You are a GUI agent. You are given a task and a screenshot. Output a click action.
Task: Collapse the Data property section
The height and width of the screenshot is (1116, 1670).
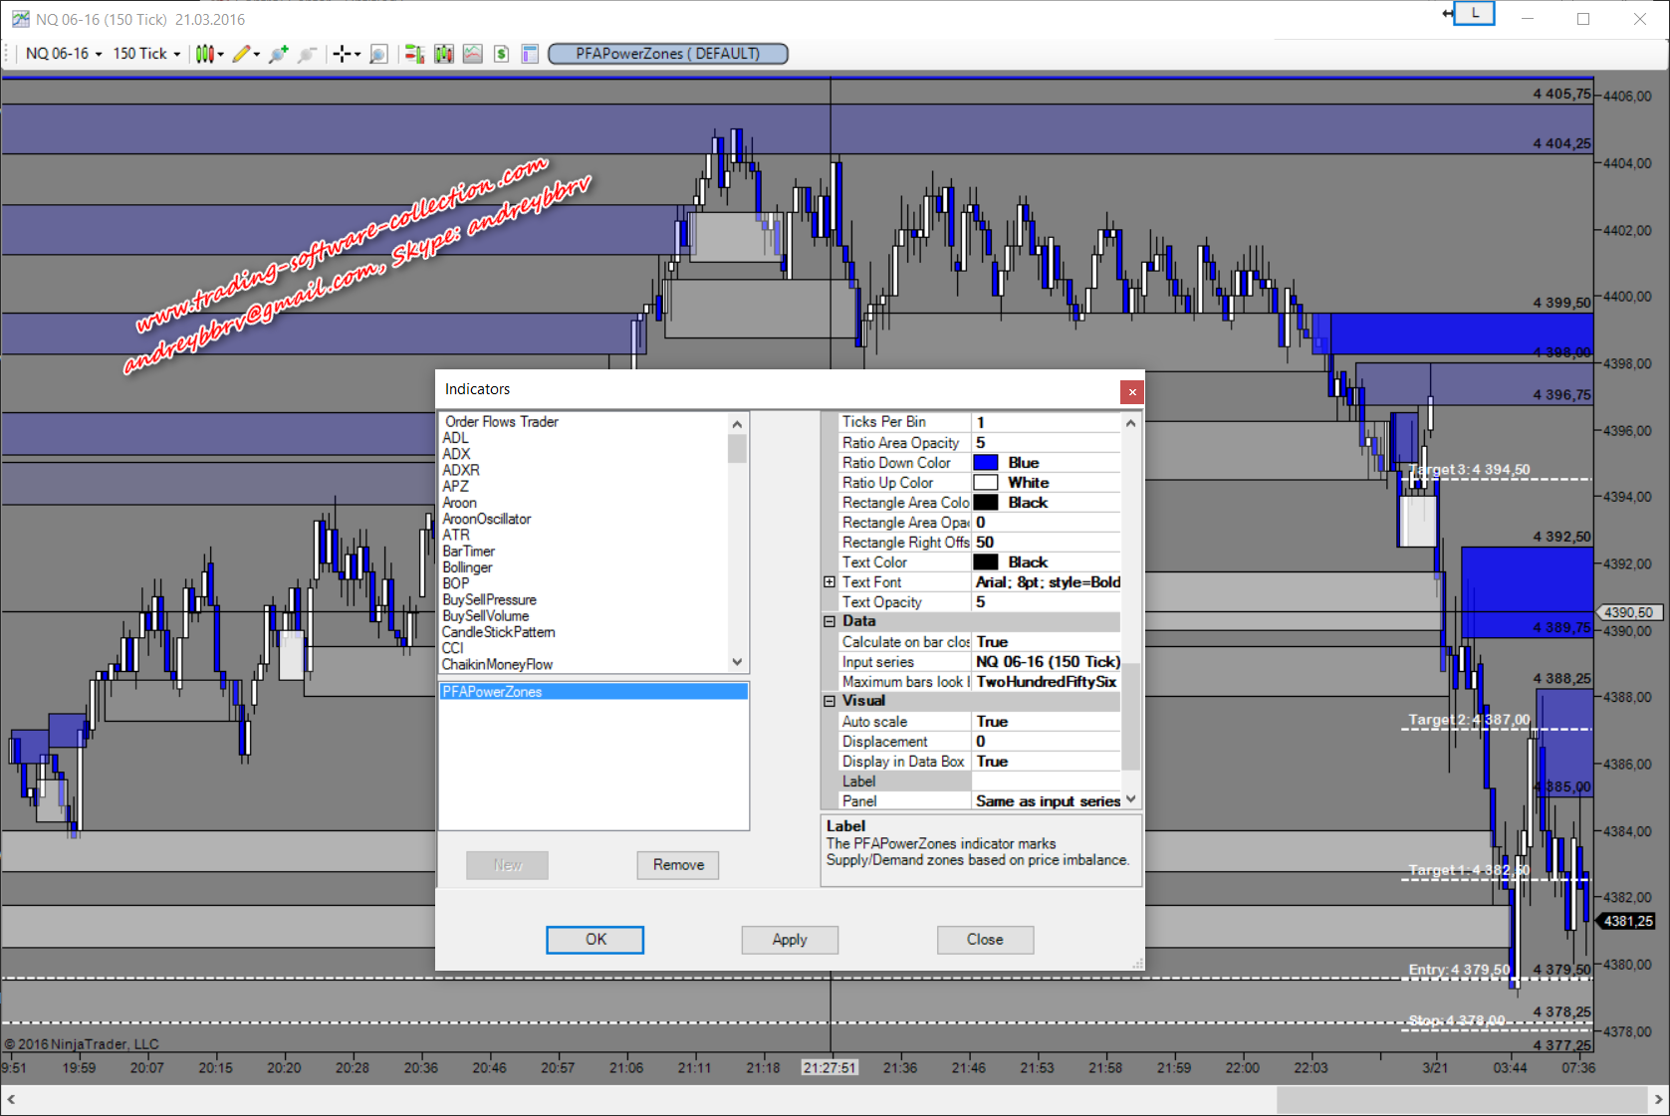pos(830,621)
